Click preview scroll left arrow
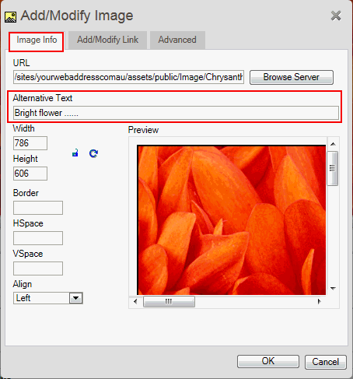This screenshot has height=379, width=353. (x=135, y=301)
